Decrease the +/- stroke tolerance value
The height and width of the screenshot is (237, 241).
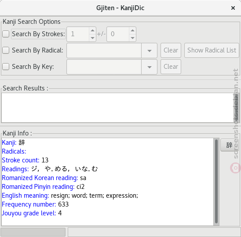tap(132, 38)
